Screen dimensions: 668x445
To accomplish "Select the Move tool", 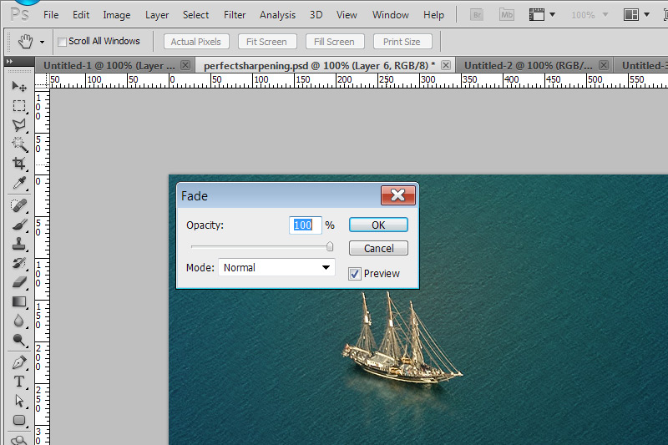I will point(18,87).
